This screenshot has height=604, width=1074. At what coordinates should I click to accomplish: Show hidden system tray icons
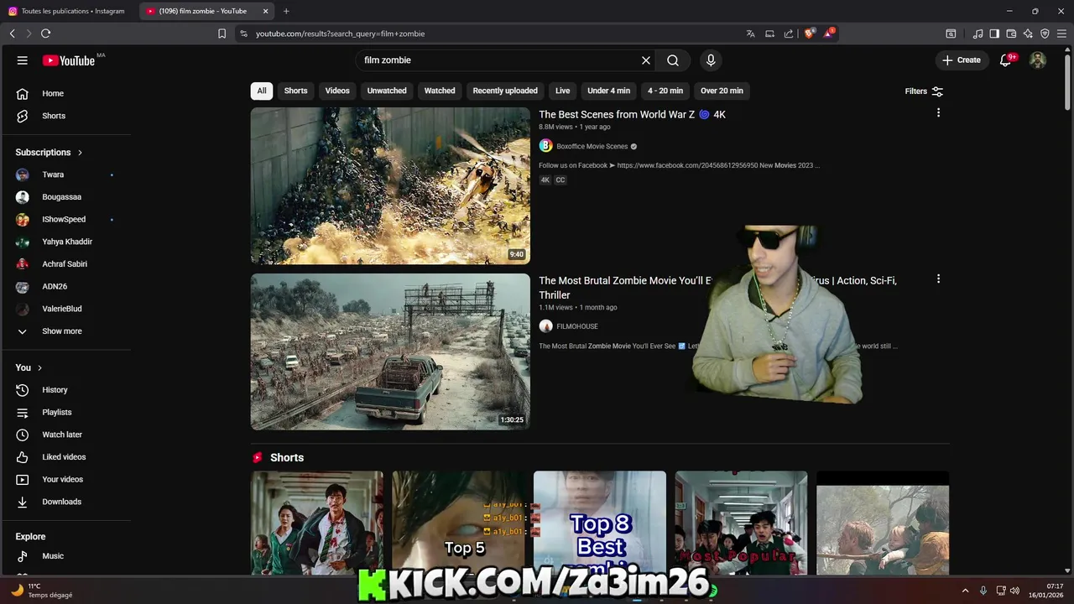tap(965, 591)
